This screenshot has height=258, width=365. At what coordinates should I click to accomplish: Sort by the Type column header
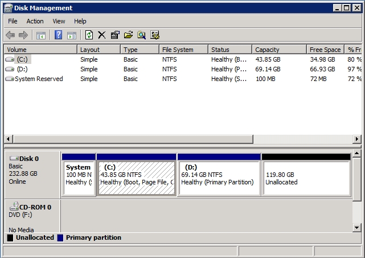[140, 50]
